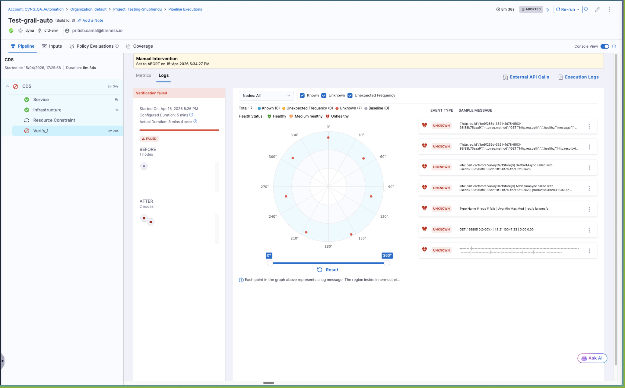Uncheck the Unexpected Frequency checkbox
This screenshot has width=625, height=388.
tap(350, 96)
